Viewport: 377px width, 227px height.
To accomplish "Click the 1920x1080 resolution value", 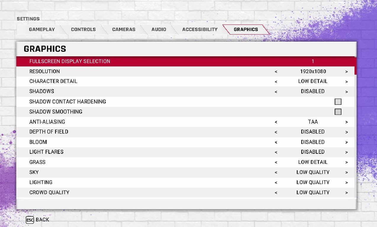I will [313, 71].
